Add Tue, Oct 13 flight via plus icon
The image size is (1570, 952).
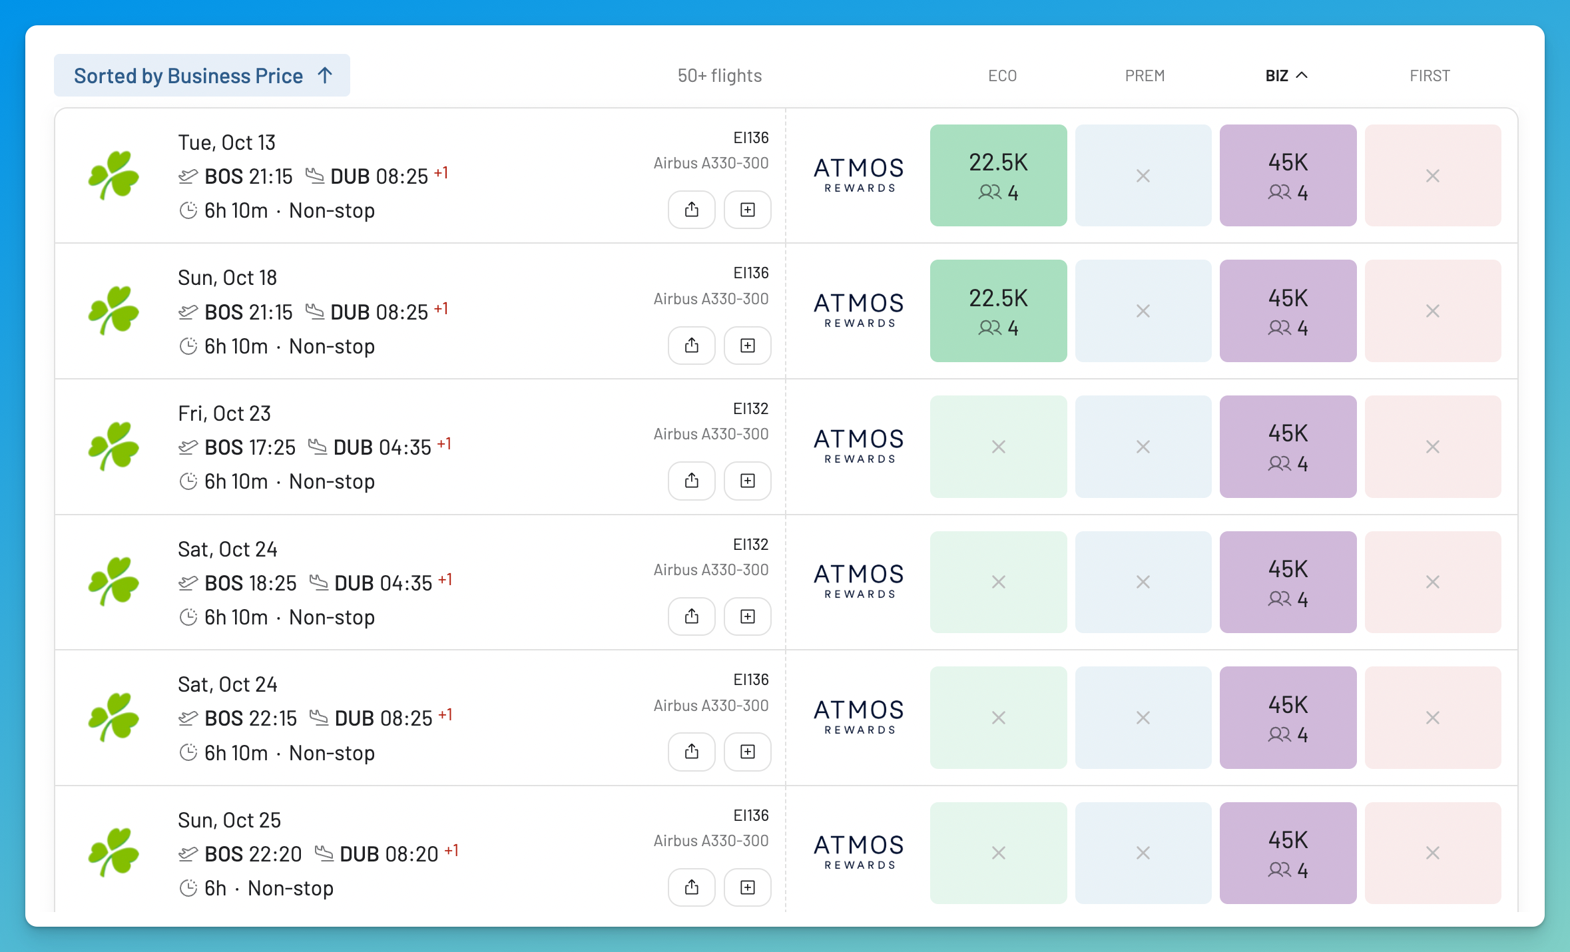747,210
